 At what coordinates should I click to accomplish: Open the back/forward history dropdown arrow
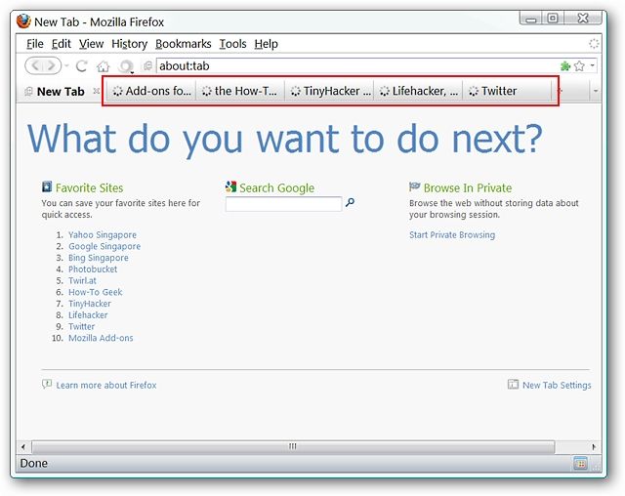66,65
